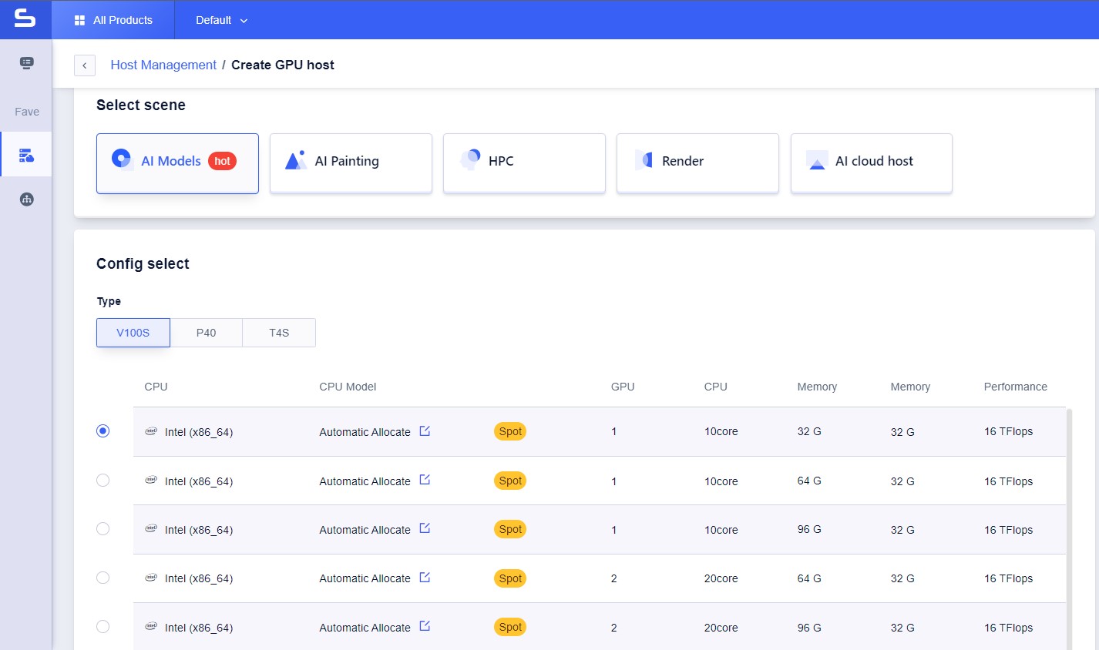Select the AI Models scene card
This screenshot has width=1099, height=650.
coord(176,163)
